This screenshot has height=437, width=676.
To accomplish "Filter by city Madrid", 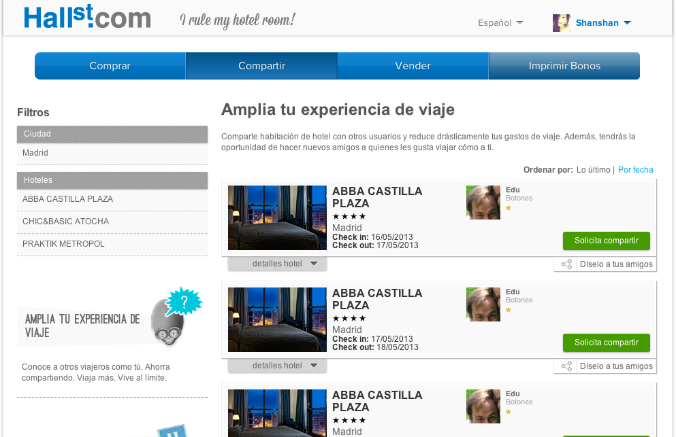I will point(112,153).
